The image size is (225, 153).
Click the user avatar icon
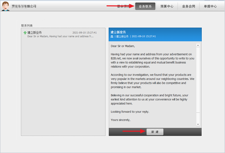click(x=5, y=6)
